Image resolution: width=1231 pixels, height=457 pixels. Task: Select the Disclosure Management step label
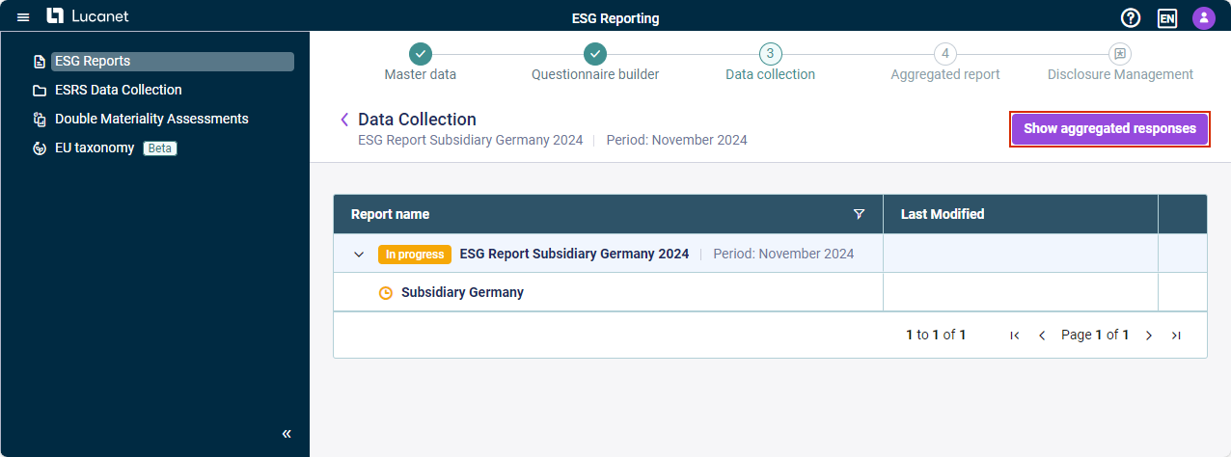click(1120, 74)
